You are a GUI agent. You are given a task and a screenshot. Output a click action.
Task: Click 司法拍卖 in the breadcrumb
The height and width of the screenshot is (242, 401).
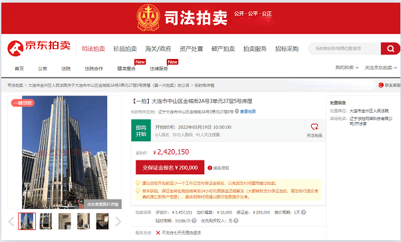[x=15, y=85]
